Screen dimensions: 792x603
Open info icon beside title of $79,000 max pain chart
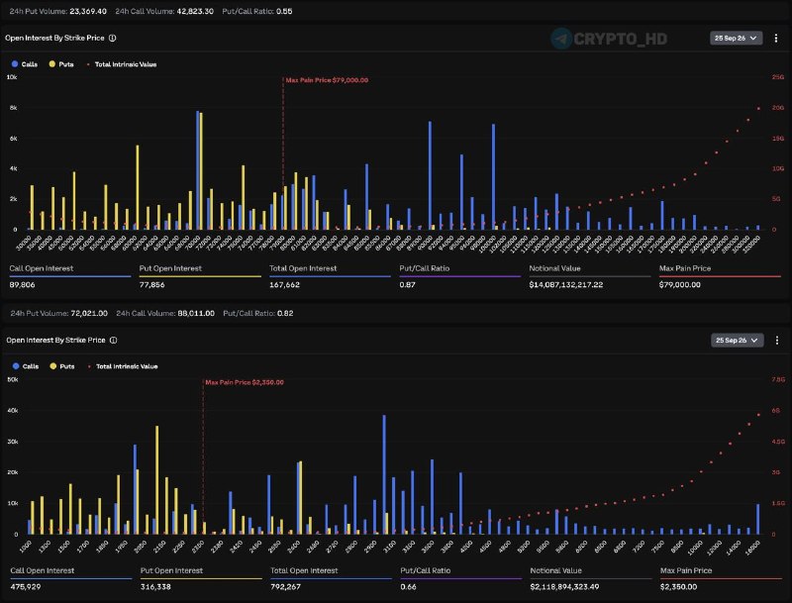pyautogui.click(x=113, y=38)
